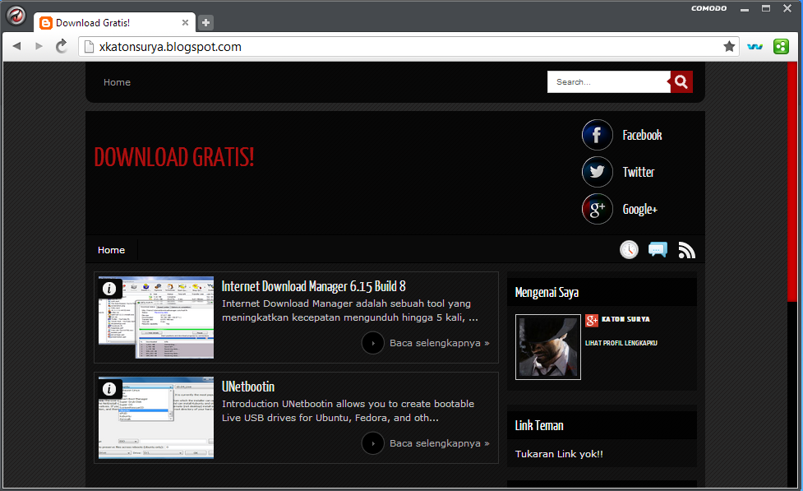Click the Internet Download Manager excerpt text
The width and height of the screenshot is (803, 491).
point(350,311)
